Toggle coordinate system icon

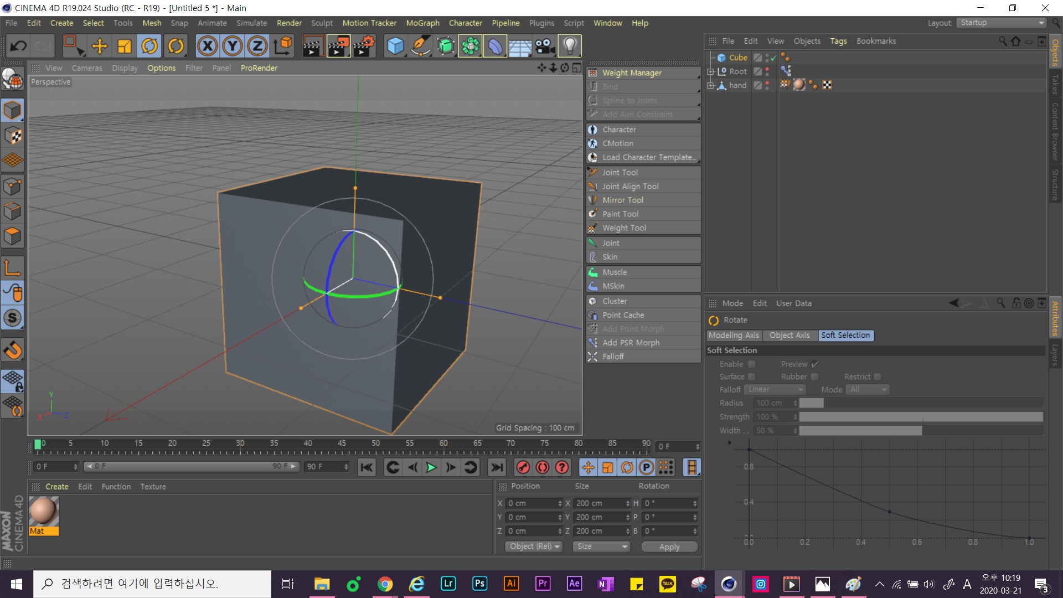(283, 46)
